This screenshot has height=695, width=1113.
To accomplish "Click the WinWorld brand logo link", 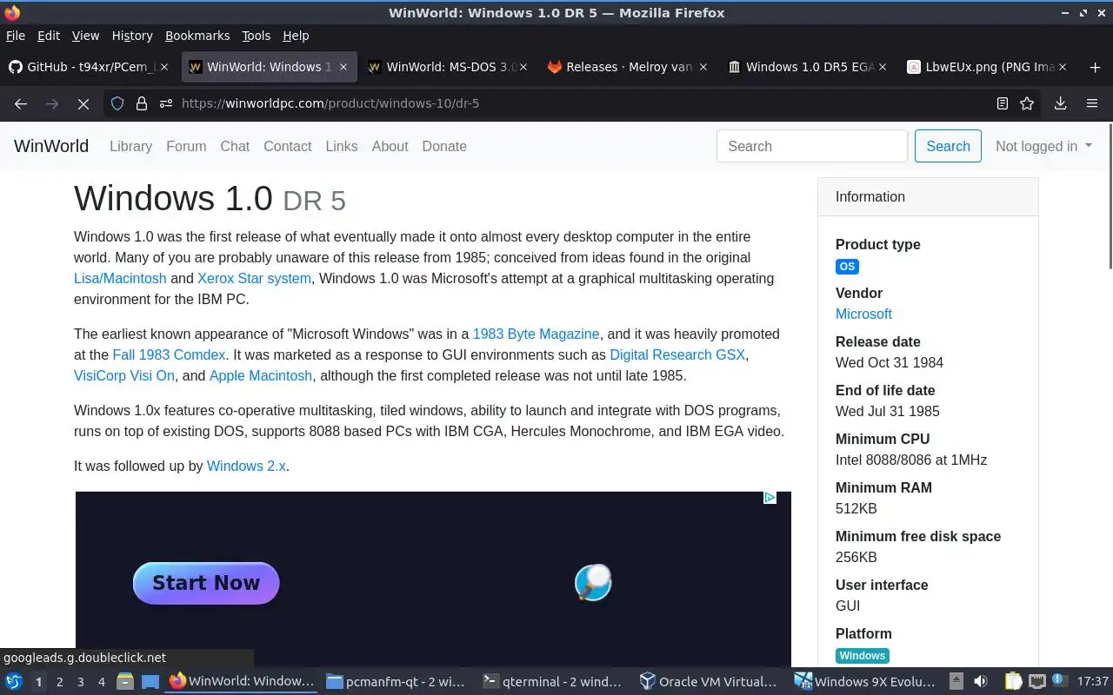I will [x=51, y=146].
